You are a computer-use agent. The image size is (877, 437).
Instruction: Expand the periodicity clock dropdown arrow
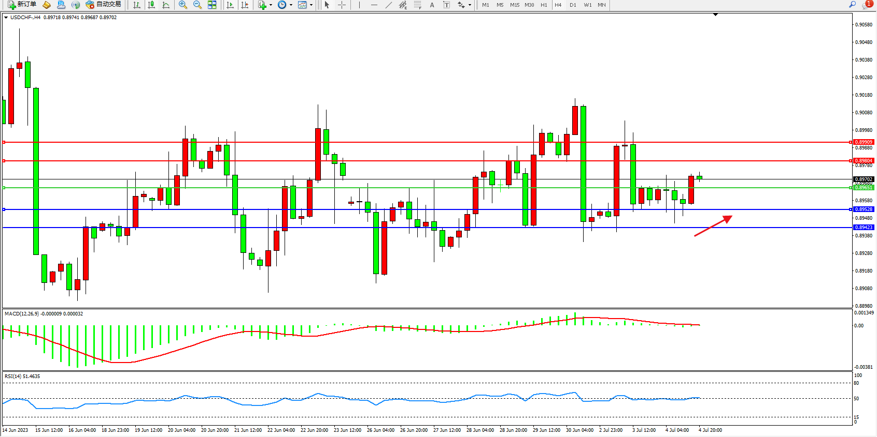(291, 5)
